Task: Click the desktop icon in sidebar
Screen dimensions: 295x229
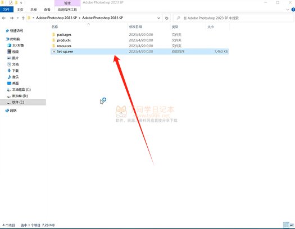Action: click(9, 83)
